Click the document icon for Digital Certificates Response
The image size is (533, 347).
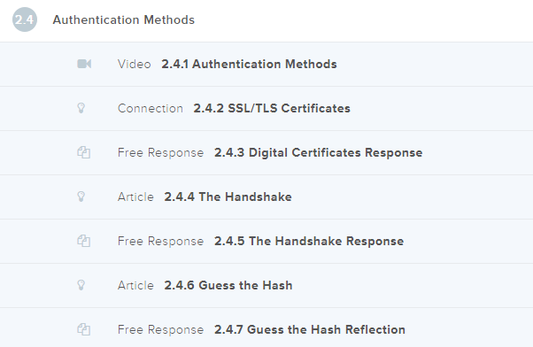[x=83, y=152]
